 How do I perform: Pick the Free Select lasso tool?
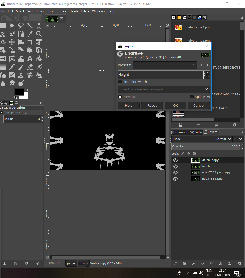pyautogui.click(x=21, y=26)
